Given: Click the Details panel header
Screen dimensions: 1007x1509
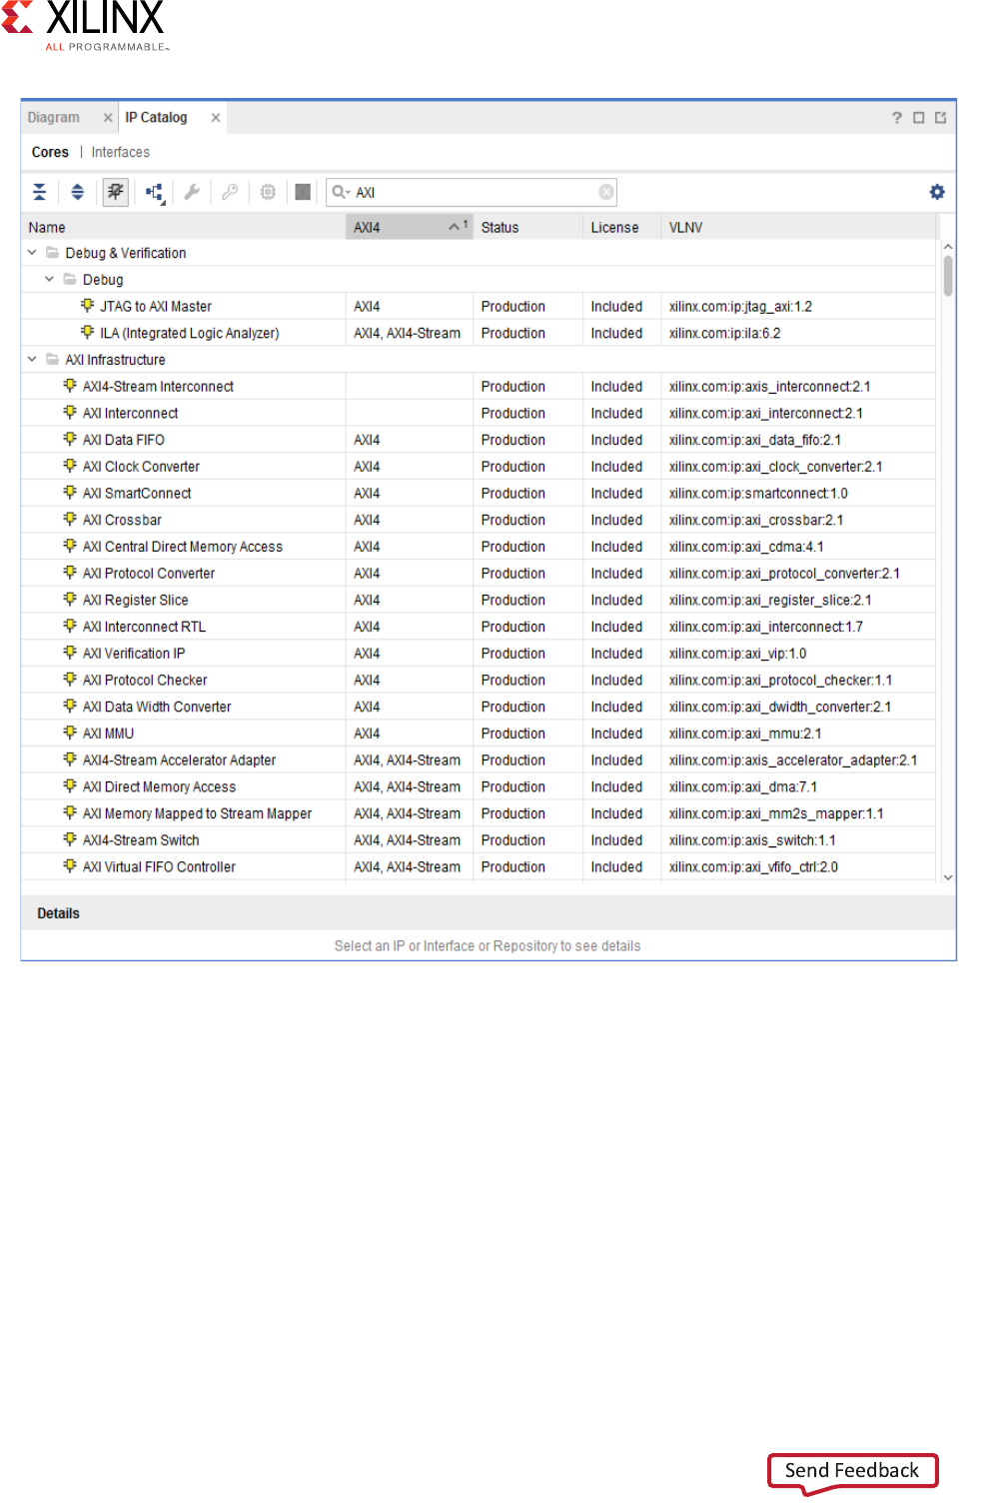Looking at the screenshot, I should coord(489,913).
